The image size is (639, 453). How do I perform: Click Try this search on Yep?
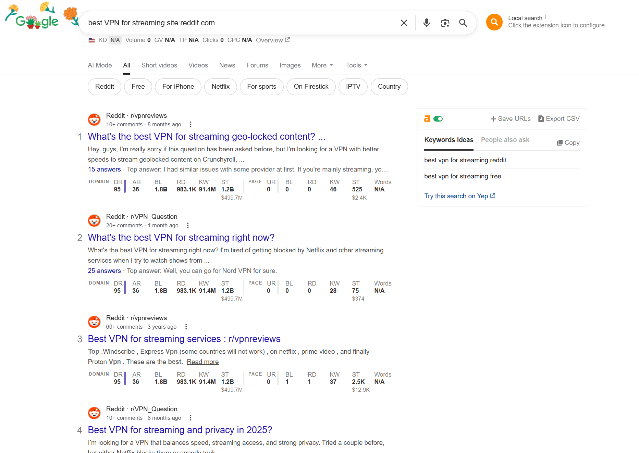(460, 196)
